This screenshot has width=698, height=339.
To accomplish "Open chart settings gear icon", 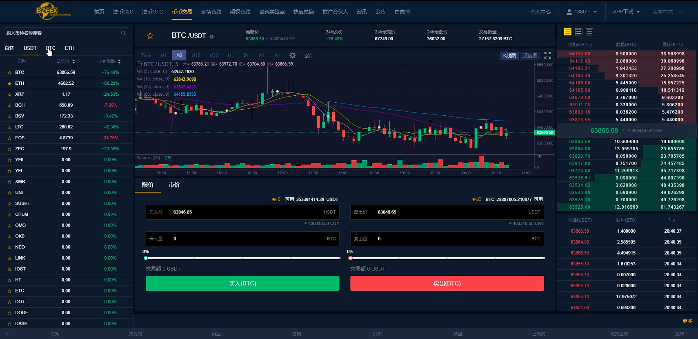I will click(292, 55).
